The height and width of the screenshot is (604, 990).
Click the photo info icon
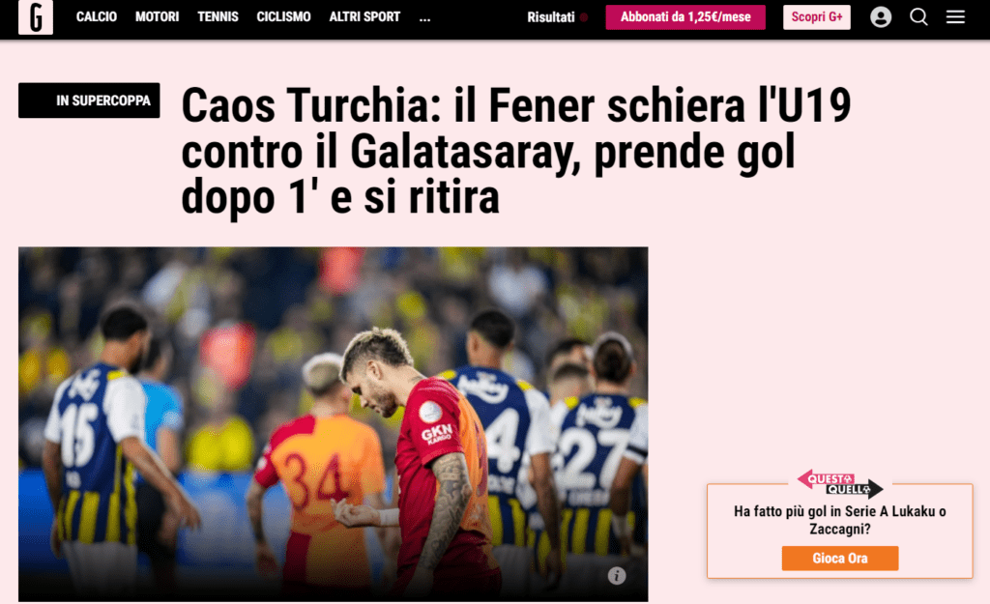tap(616, 575)
